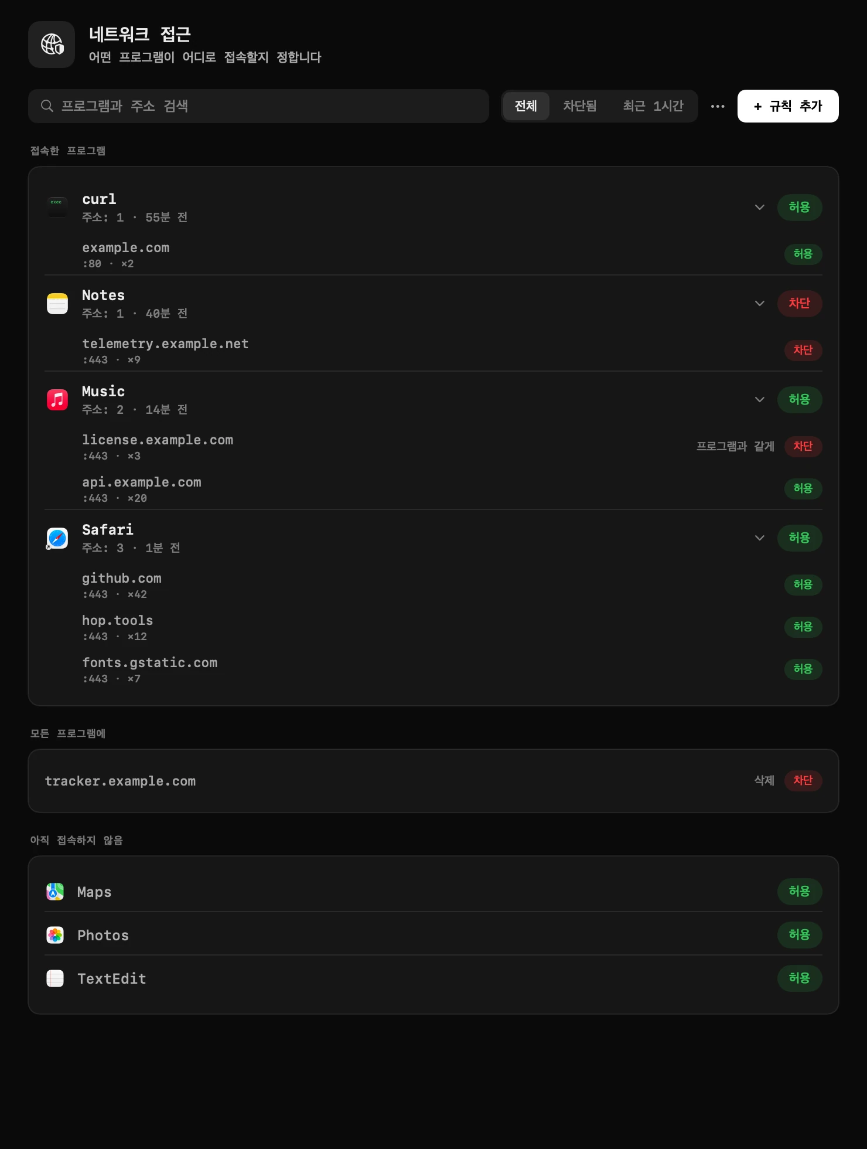Click the TextEdit app icon

[55, 978]
